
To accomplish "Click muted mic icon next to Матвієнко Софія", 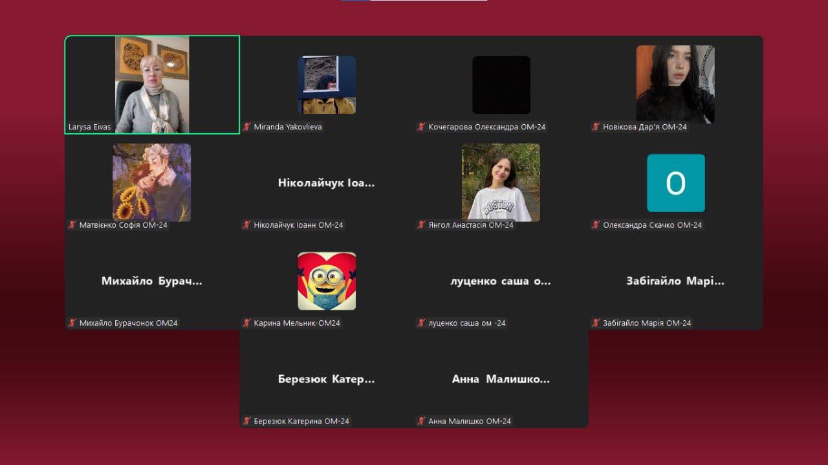I will [x=72, y=225].
